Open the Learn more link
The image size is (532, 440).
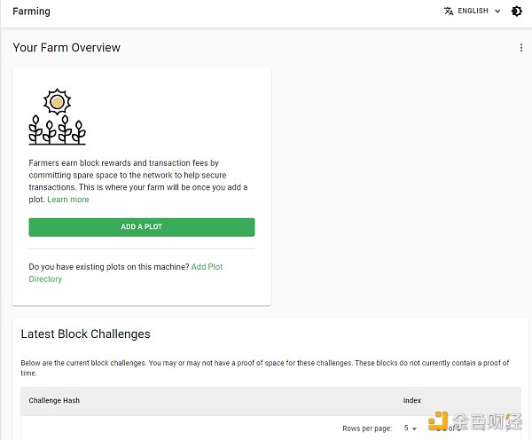click(x=68, y=200)
